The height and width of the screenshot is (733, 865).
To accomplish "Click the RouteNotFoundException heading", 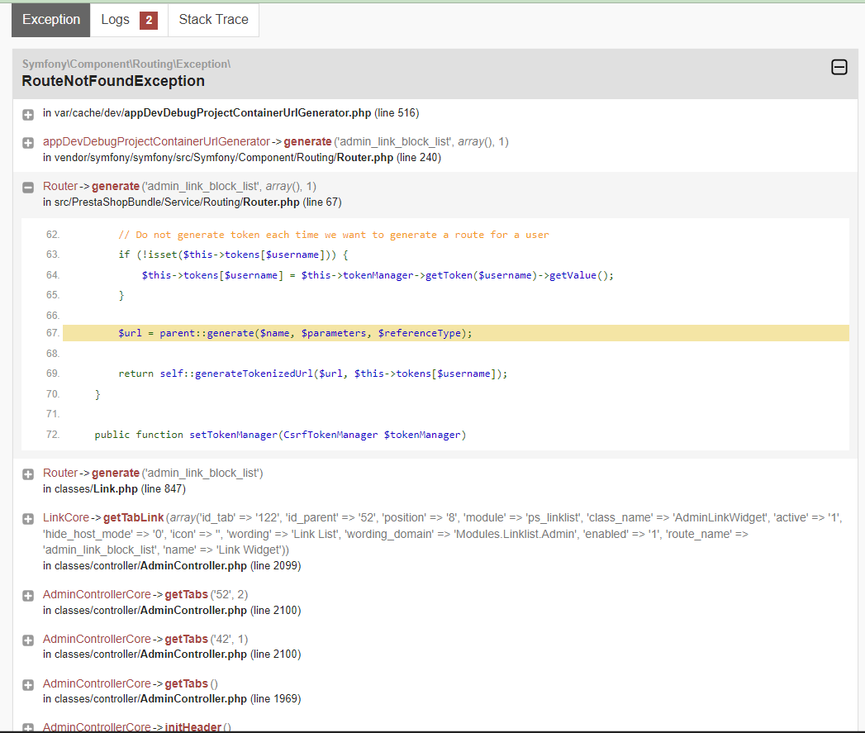I will point(113,81).
